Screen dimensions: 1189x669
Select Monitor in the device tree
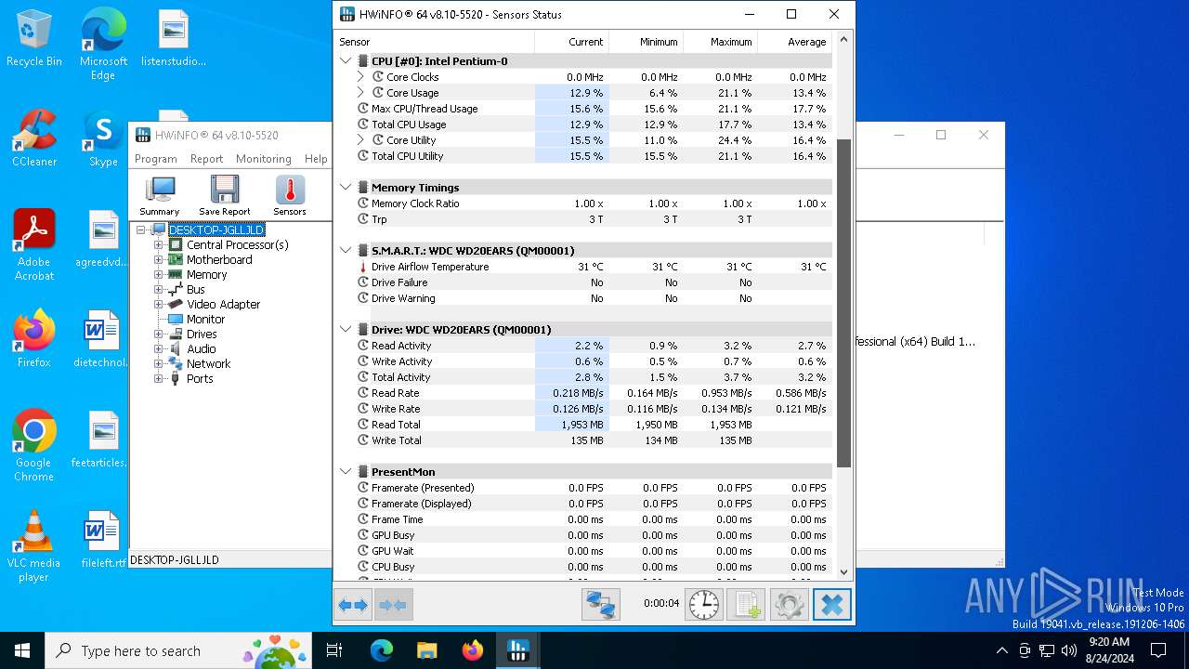click(x=205, y=320)
